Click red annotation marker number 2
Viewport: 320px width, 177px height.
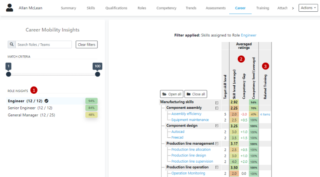click(241, 59)
